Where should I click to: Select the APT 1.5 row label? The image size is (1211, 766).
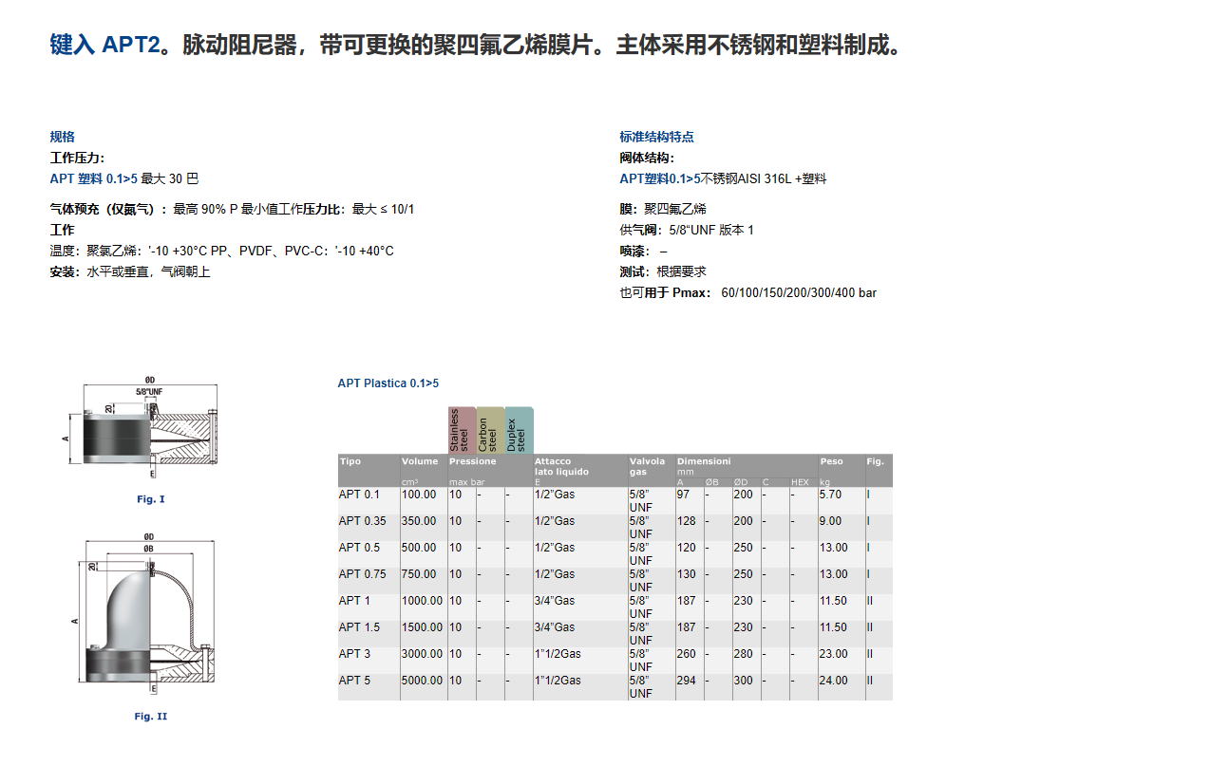tap(359, 627)
